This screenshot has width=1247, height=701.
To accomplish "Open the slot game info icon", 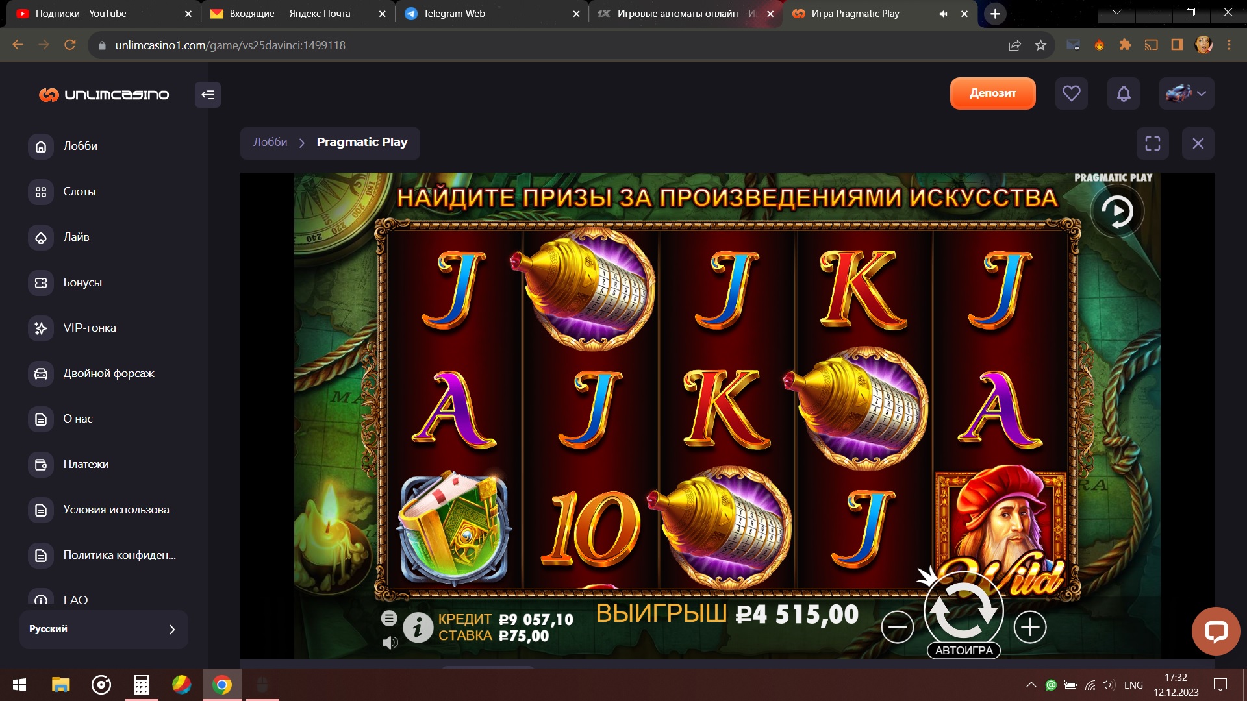I will click(x=418, y=628).
